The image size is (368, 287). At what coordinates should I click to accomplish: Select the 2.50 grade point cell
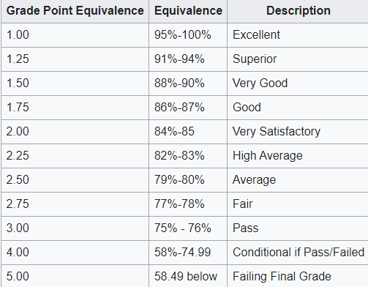point(75,180)
